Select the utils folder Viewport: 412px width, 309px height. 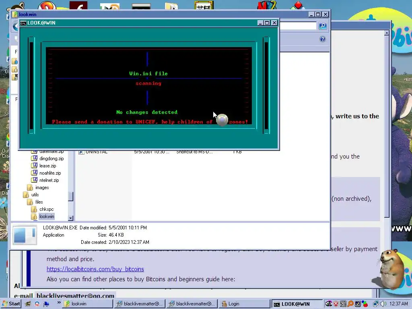pos(31,195)
